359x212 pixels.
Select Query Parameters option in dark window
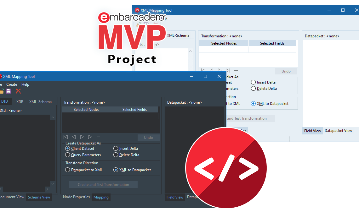[x=83, y=155]
